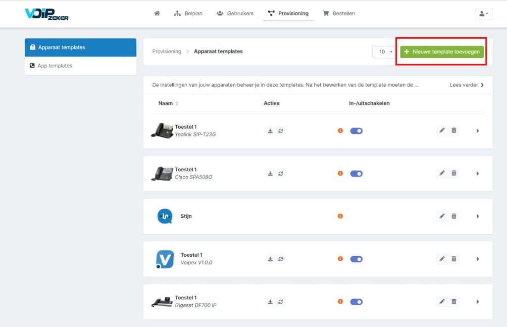Image resolution: width=507 pixels, height=327 pixels.
Task: Edit the Cisco SPA508G template
Action: pyautogui.click(x=442, y=173)
